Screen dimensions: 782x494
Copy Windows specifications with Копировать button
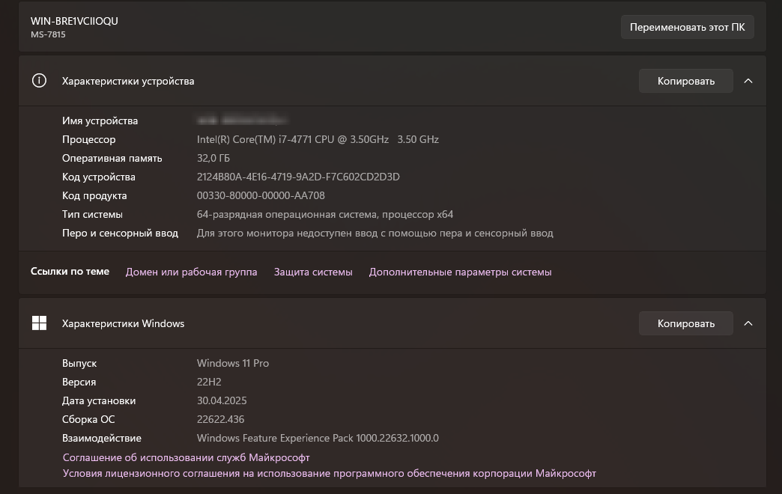[685, 323]
